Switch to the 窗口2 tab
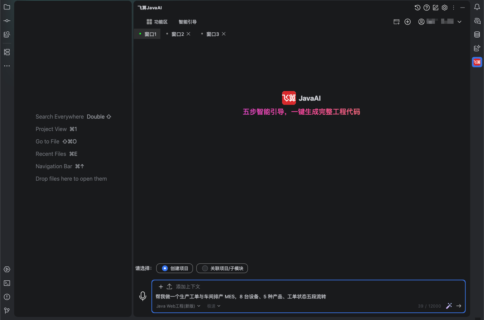 (178, 34)
